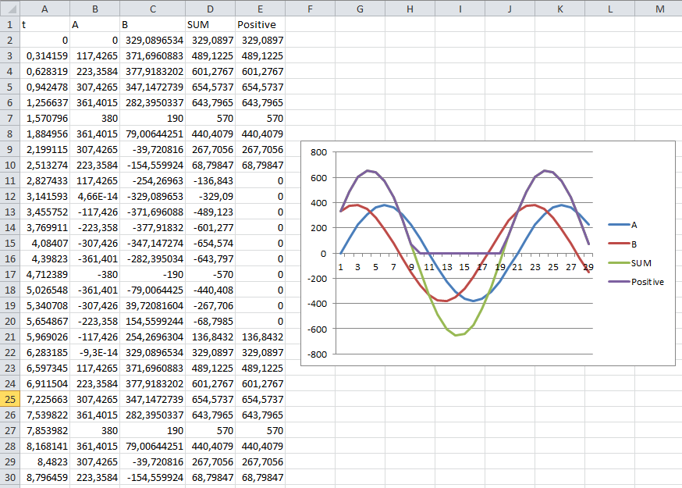Click the red B legend entry

click(x=623, y=244)
